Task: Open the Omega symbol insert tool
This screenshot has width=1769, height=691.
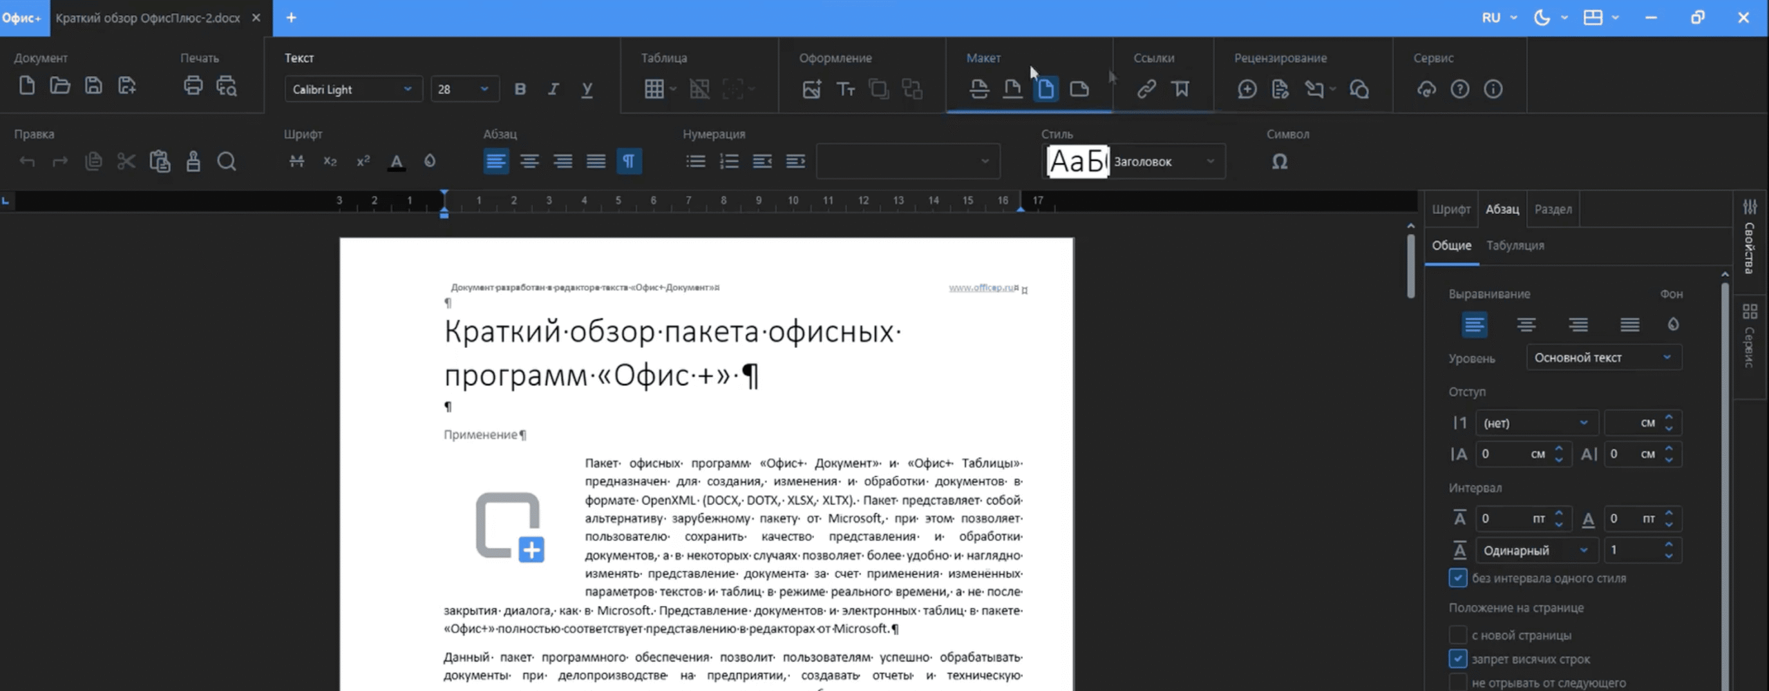Action: click(x=1279, y=162)
